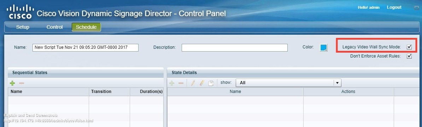Viewport: 422px width, 127px height.
Task: Toggle Legacy Video Wall Sync Mode checkbox
Action: [x=409, y=47]
